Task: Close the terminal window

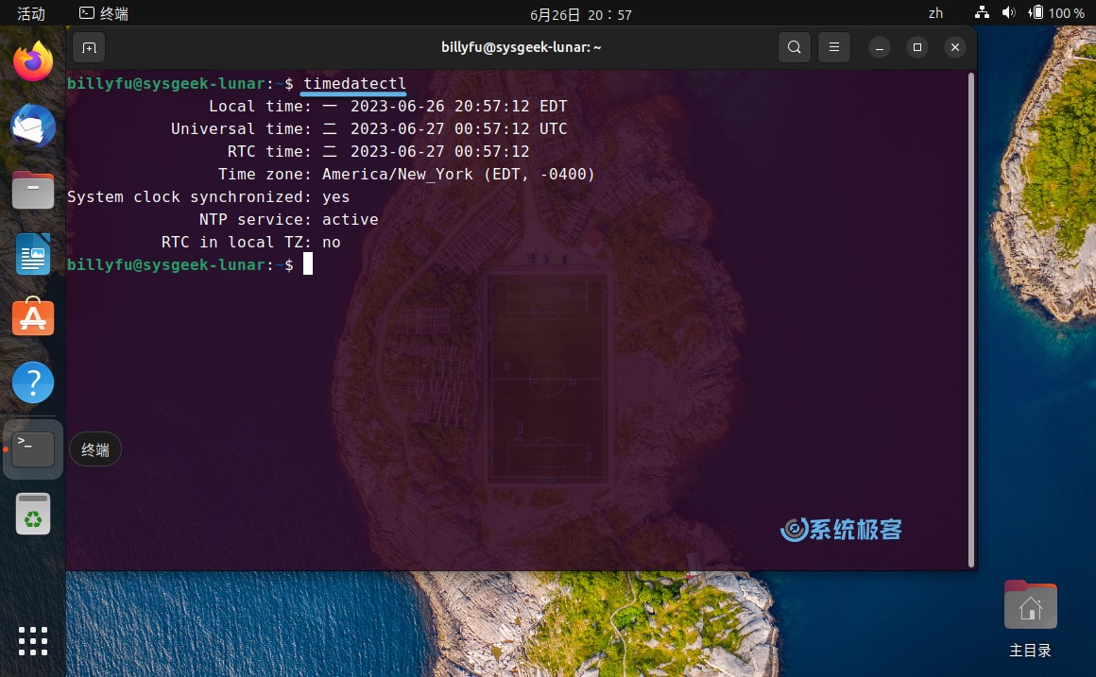Action: tap(955, 47)
